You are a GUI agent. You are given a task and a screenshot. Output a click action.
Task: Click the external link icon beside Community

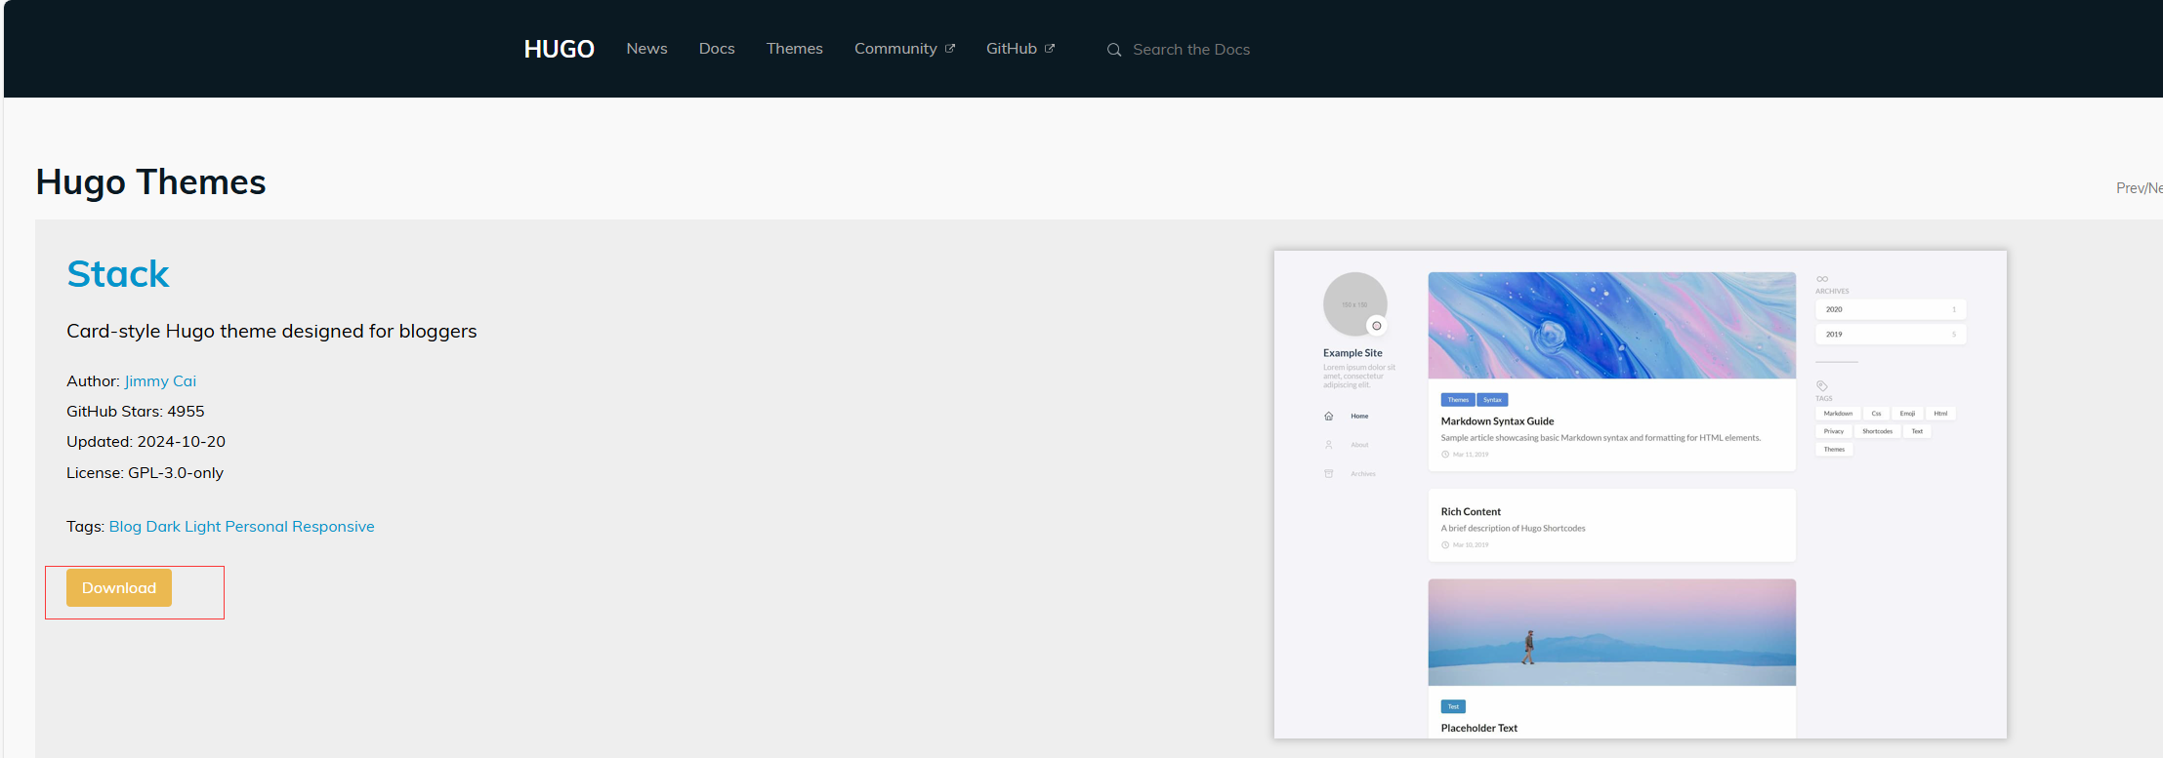[950, 49]
